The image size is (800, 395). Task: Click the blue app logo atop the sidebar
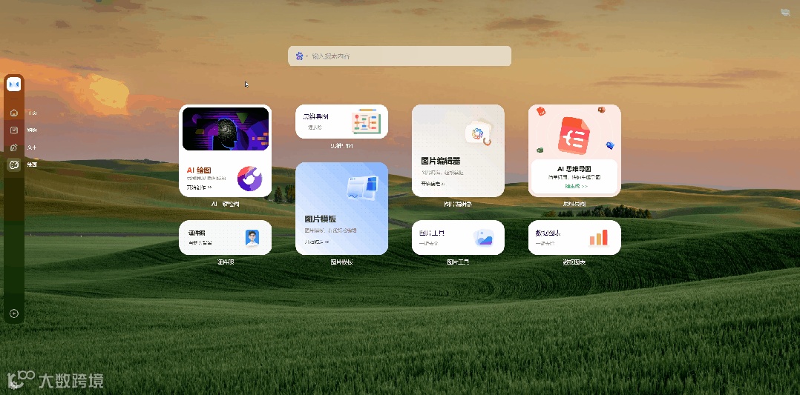click(x=14, y=84)
